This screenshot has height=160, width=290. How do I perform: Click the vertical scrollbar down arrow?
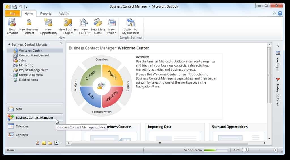[x=269, y=139]
